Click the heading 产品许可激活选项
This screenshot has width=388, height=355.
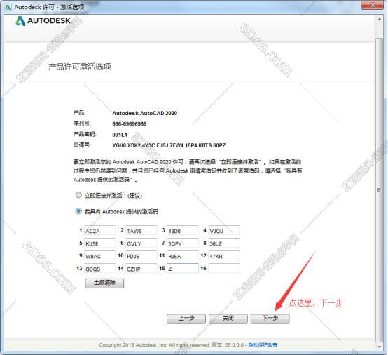coord(80,67)
